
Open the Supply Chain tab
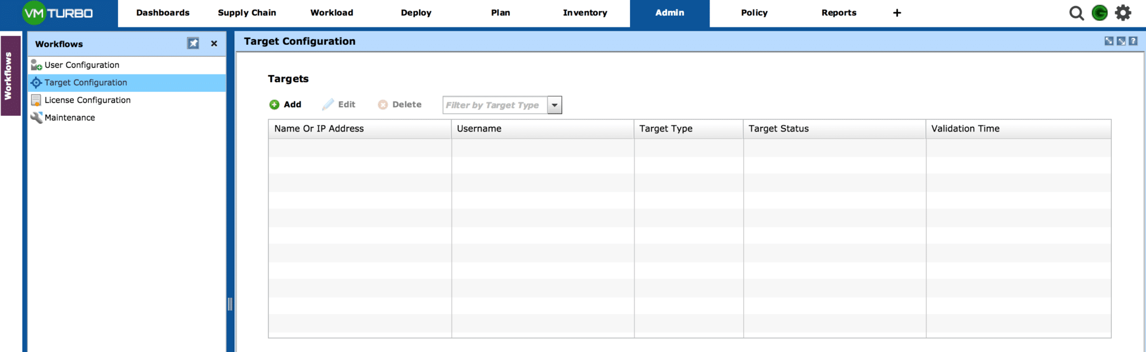(247, 13)
